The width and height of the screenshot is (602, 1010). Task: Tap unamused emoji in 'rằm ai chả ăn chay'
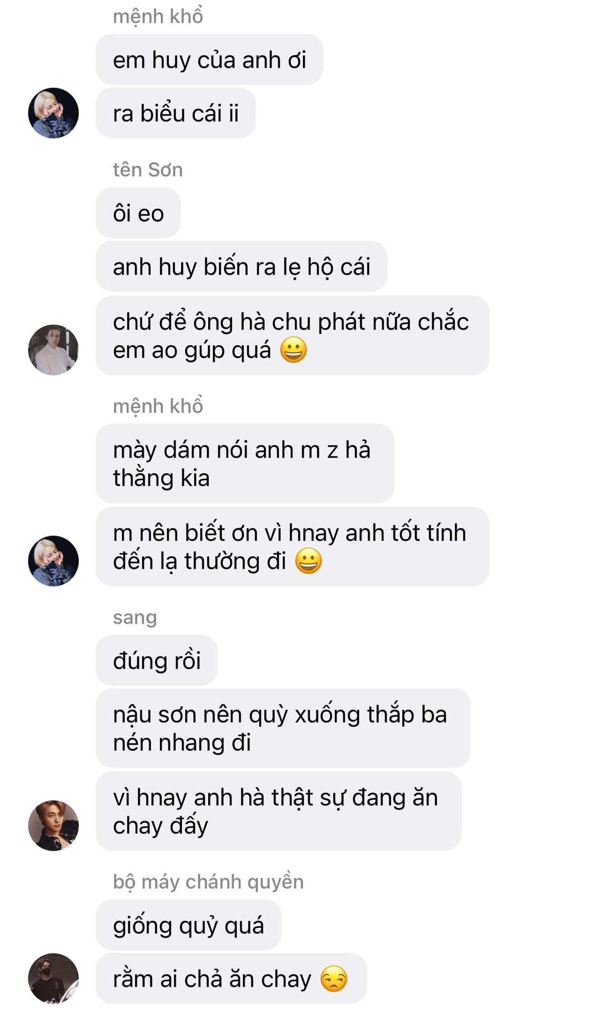click(334, 979)
